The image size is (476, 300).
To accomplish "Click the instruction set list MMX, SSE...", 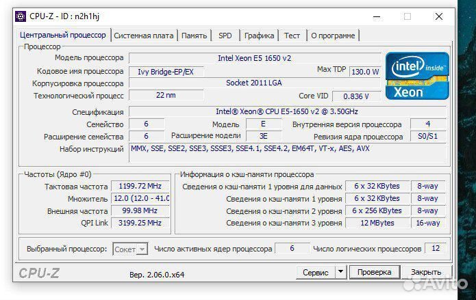I will [287, 152].
